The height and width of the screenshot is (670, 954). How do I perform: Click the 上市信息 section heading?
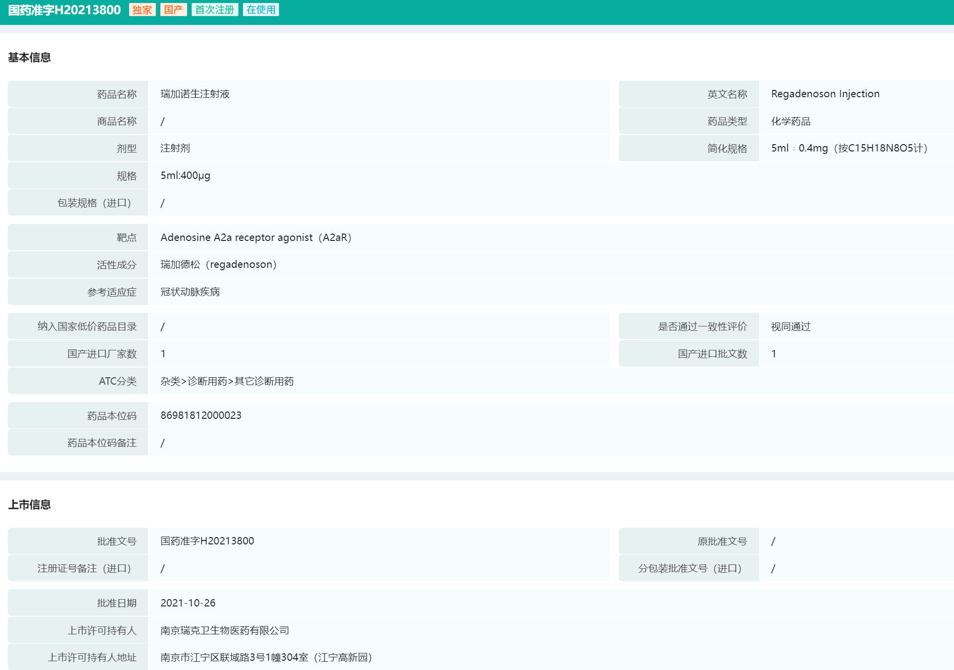click(x=29, y=505)
